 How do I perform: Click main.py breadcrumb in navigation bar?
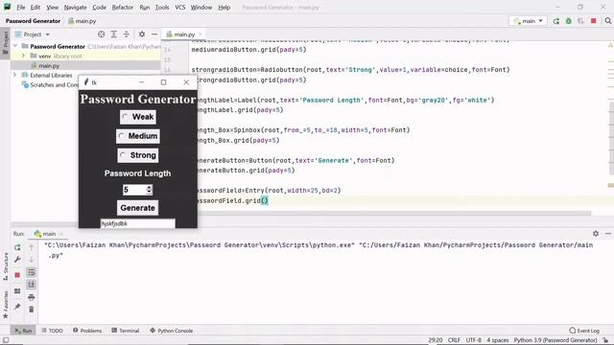click(83, 21)
